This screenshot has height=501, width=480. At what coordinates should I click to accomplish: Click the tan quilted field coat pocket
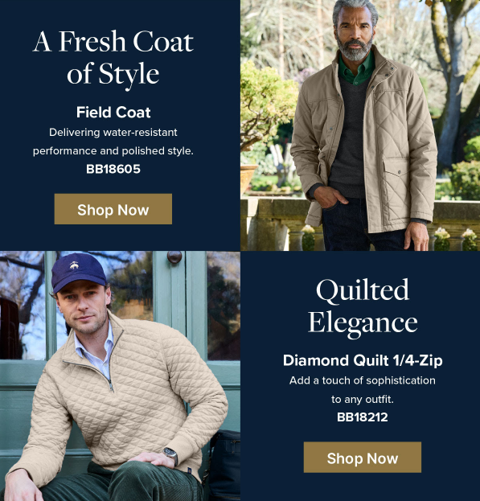tap(396, 187)
